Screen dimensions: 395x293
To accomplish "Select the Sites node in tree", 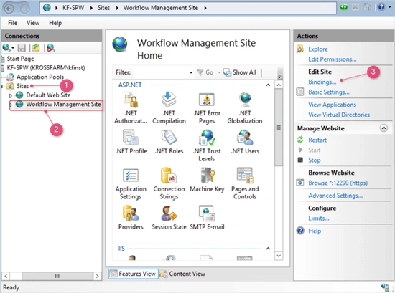I will (x=23, y=86).
